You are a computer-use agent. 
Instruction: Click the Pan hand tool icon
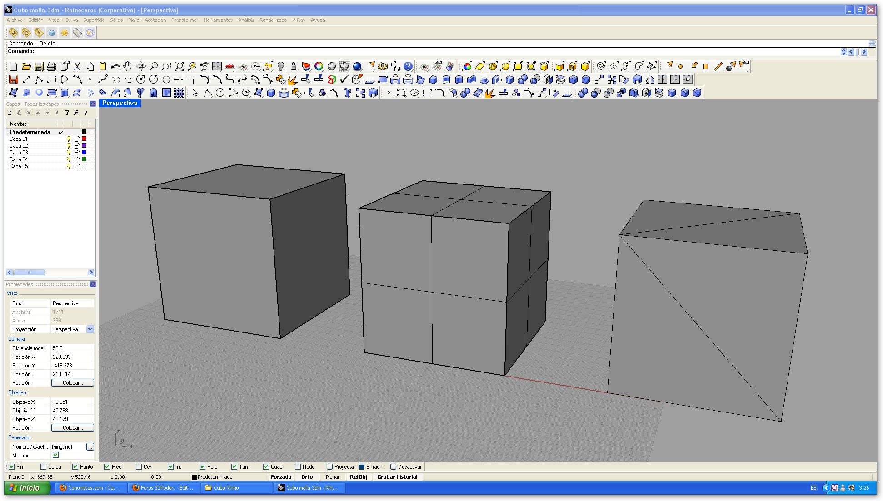pyautogui.click(x=128, y=66)
